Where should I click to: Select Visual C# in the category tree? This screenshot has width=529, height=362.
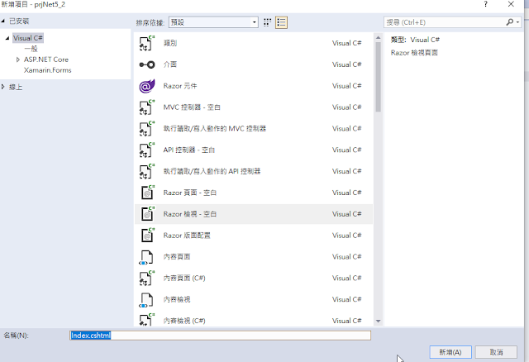click(x=28, y=38)
